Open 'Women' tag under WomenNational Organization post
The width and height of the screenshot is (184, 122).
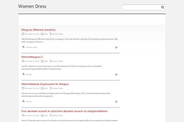point(29,102)
